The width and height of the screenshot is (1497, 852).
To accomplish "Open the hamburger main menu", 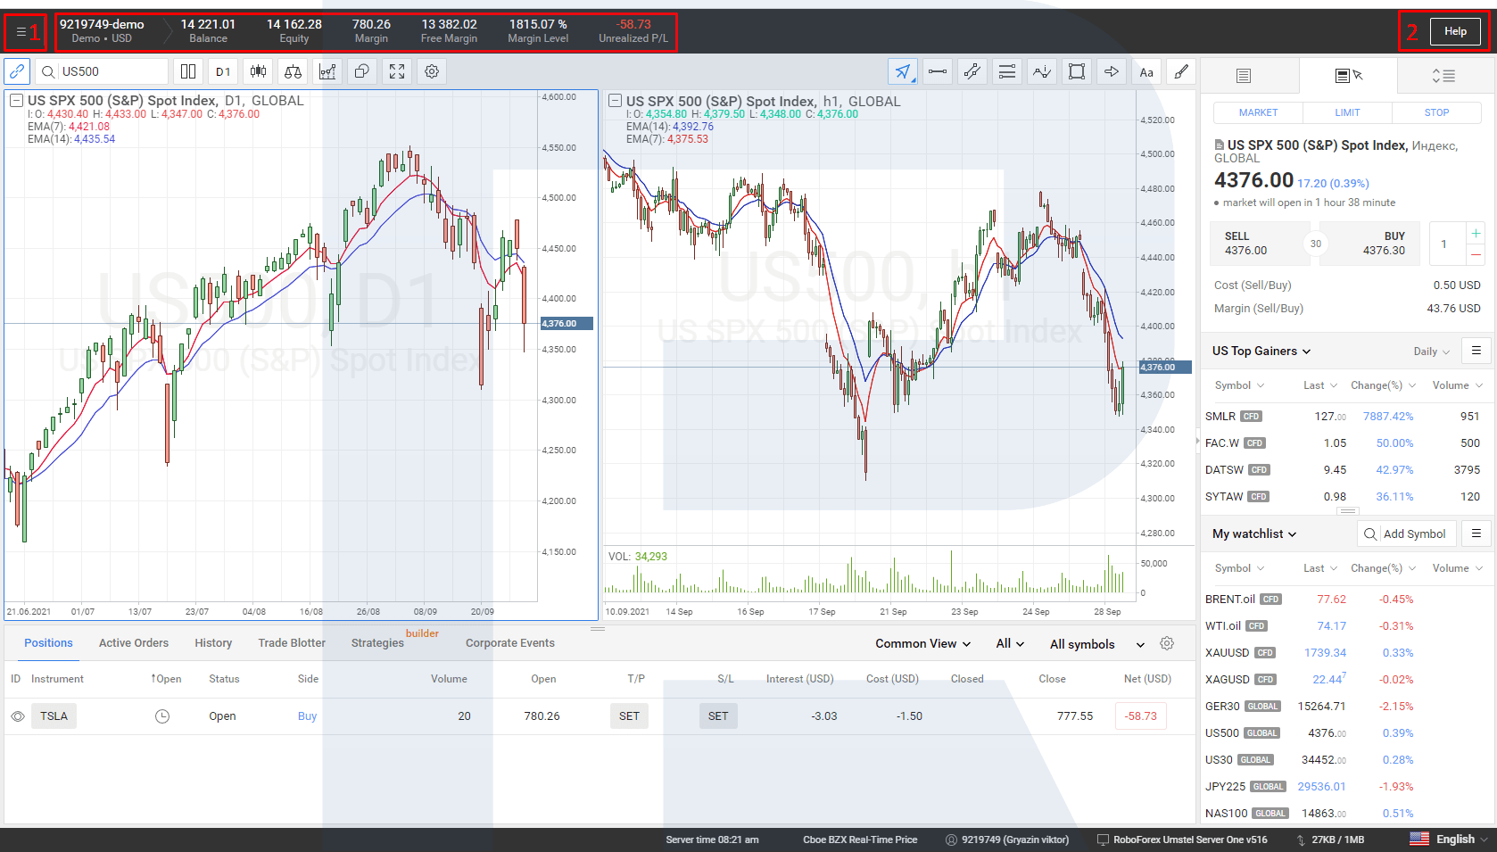I will click(x=21, y=32).
